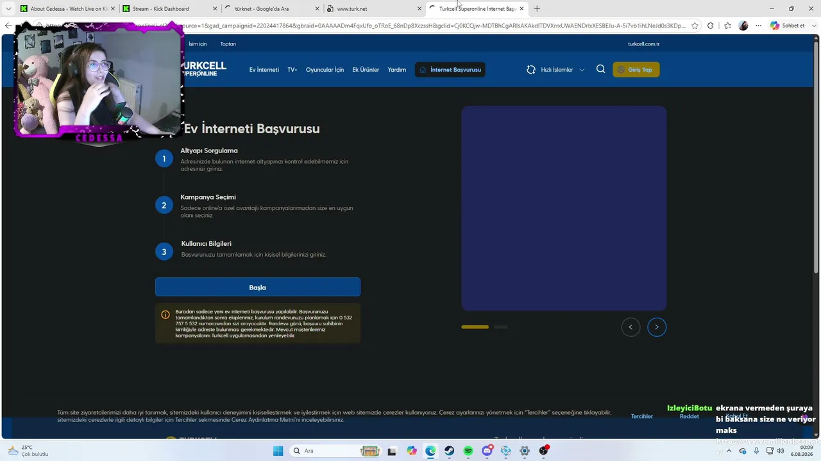The height and width of the screenshot is (461, 821).
Task: Switch to About Cedessa Kick tab
Action: tap(67, 9)
